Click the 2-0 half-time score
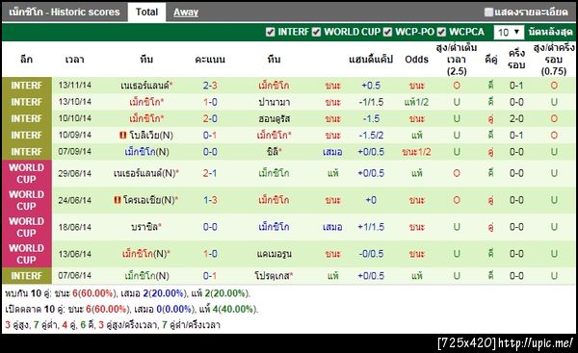Viewport: 578px width, 353px height. [516, 118]
